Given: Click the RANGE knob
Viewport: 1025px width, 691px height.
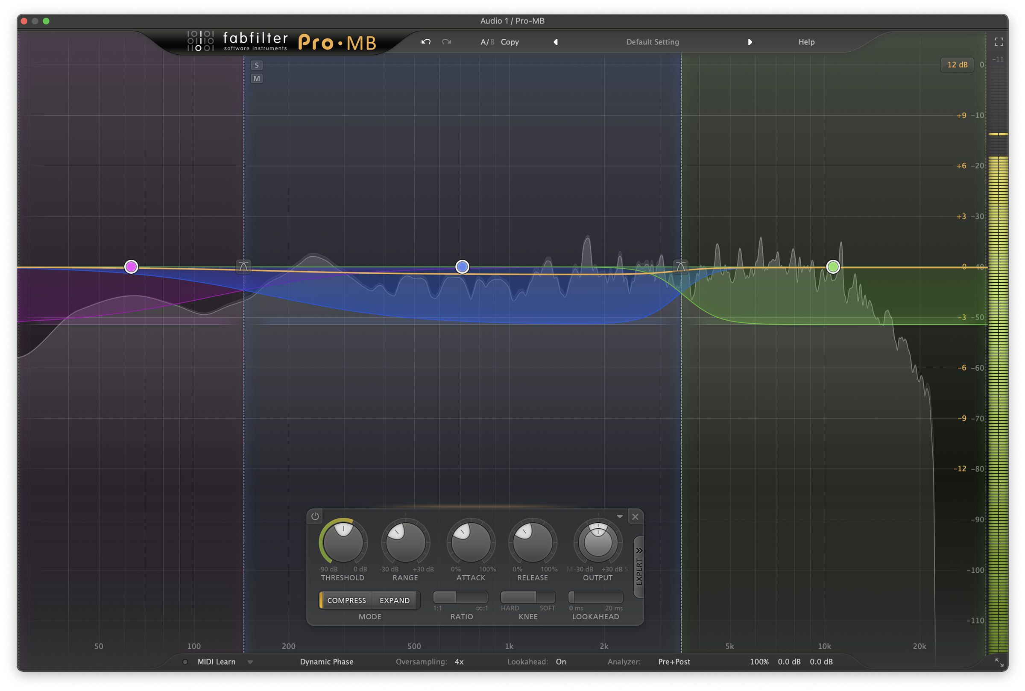Looking at the screenshot, I should 405,542.
